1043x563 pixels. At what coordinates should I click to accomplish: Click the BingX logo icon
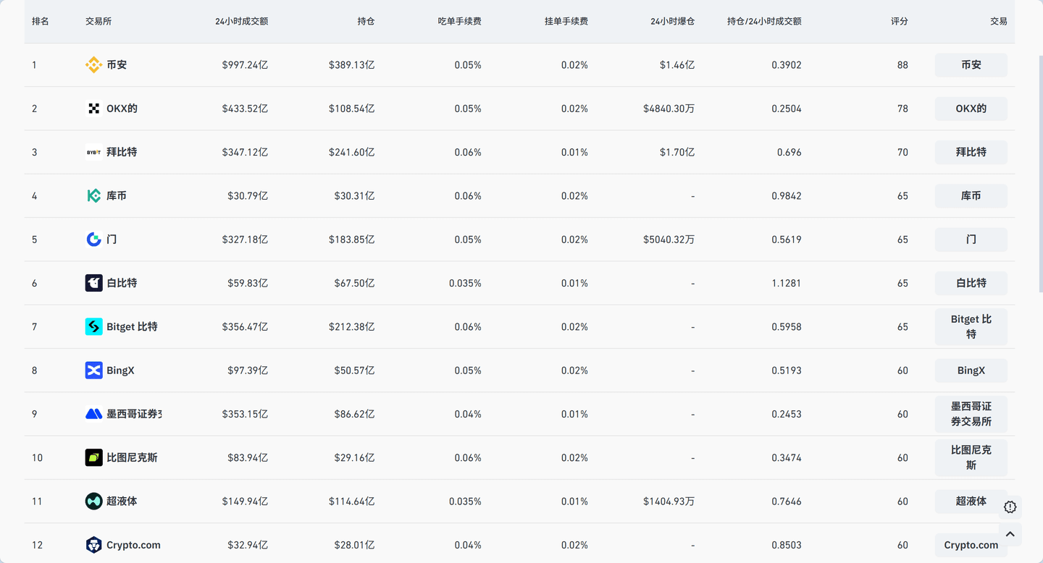(x=93, y=371)
